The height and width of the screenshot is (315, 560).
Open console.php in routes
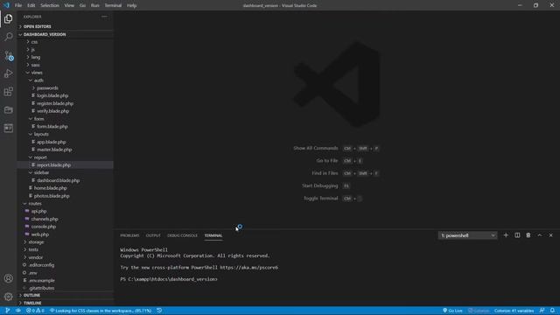44,227
